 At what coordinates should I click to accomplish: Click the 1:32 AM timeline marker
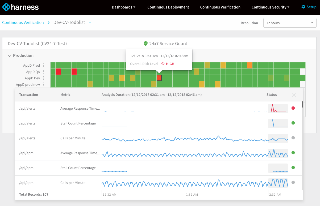(x=192, y=195)
